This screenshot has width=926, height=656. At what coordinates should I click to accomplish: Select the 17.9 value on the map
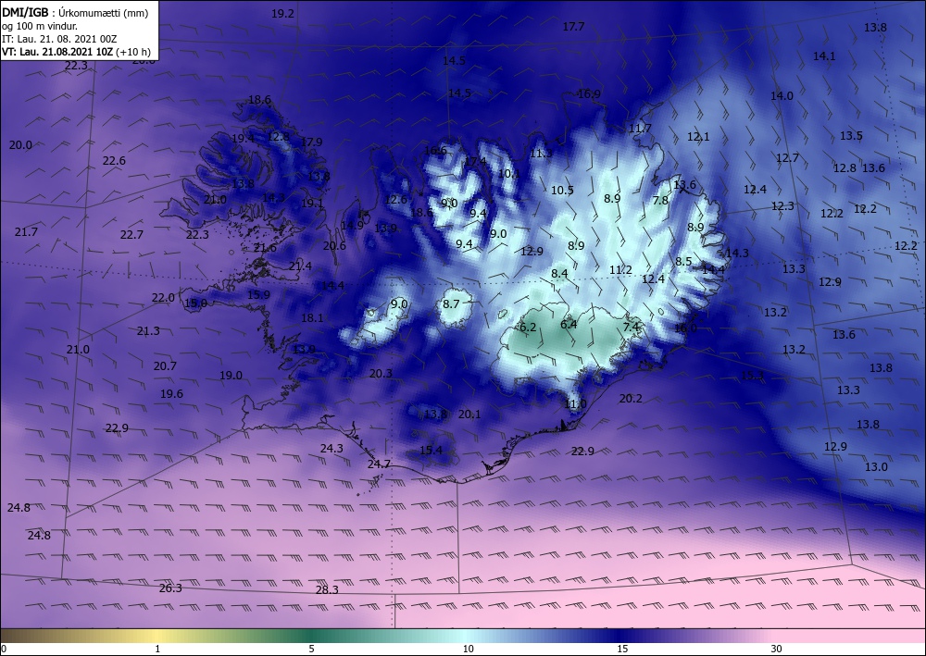click(311, 142)
